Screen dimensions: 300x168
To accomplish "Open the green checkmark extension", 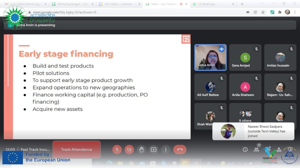I will point(272,12).
